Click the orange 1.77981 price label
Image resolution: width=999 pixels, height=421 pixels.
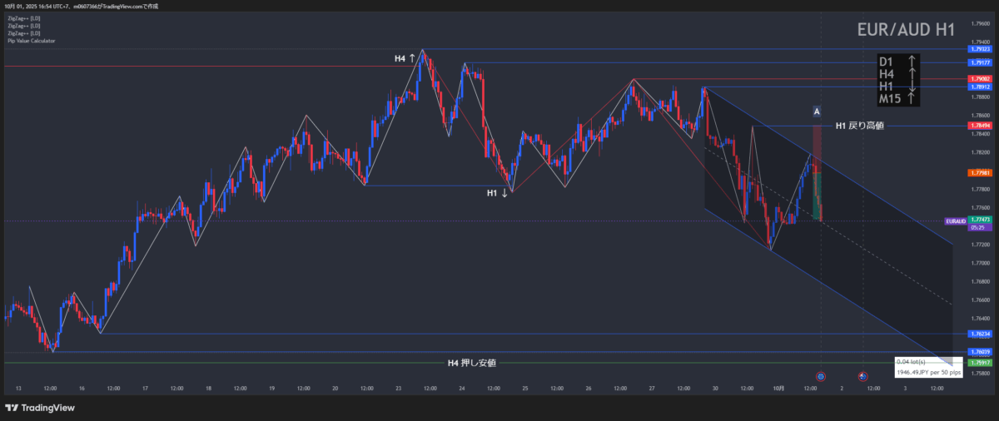(x=979, y=173)
